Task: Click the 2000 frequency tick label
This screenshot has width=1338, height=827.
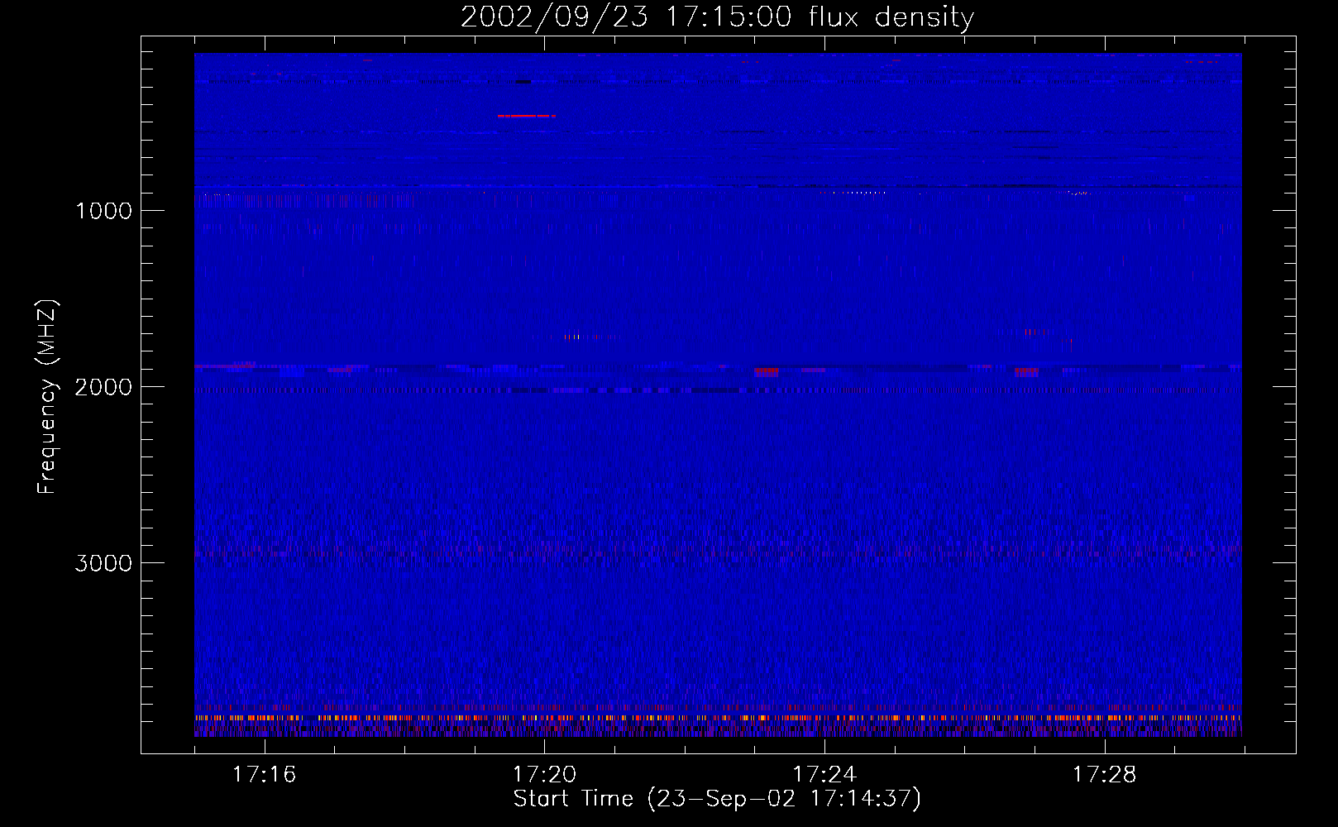Action: [x=103, y=387]
